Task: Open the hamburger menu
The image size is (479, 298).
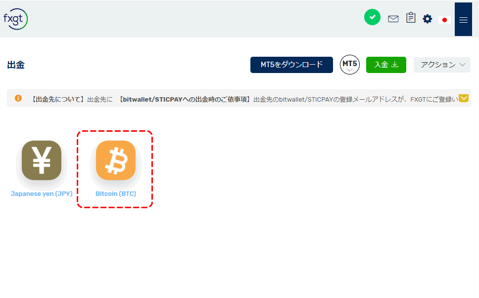Action: pyautogui.click(x=463, y=19)
